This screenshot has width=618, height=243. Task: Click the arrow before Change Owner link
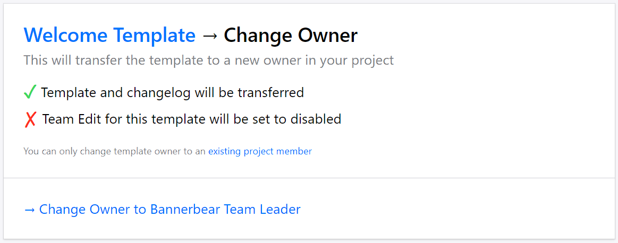(30, 210)
